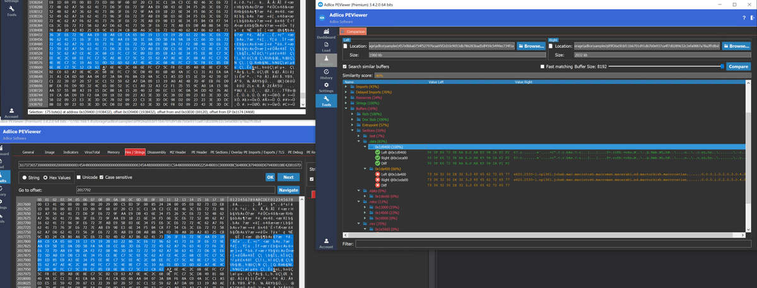
Task: Collapse the Buffers (16%) tree node
Action: [346, 108]
